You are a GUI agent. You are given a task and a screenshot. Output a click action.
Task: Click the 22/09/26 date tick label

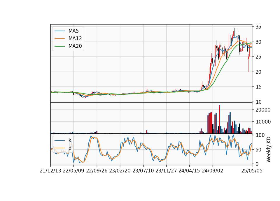pyautogui.click(x=97, y=171)
